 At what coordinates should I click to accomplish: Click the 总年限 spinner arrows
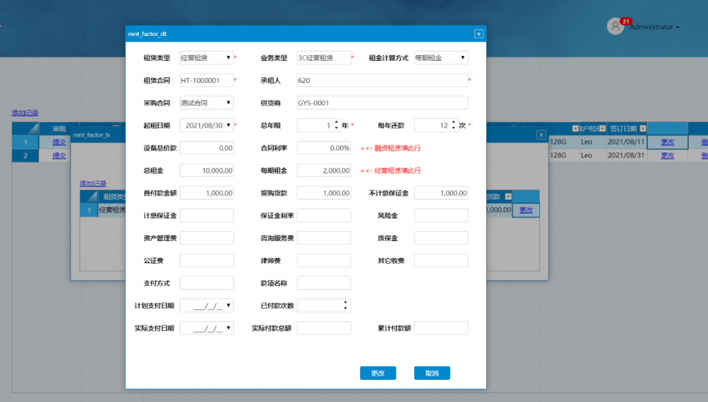[x=336, y=126]
